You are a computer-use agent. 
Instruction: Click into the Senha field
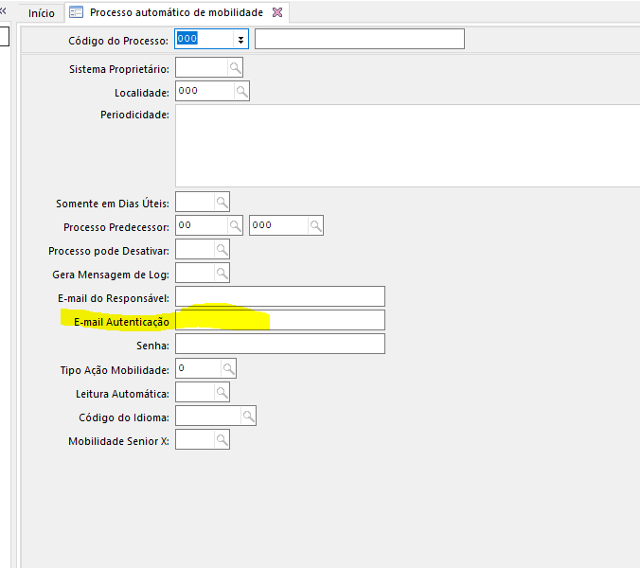[x=280, y=344]
